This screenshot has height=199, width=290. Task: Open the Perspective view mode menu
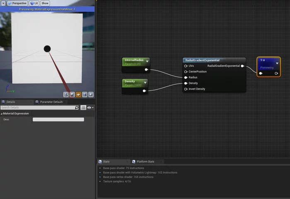17,3
